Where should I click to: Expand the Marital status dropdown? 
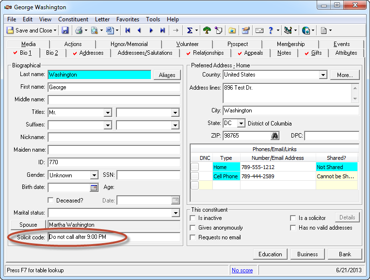[x=176, y=213]
